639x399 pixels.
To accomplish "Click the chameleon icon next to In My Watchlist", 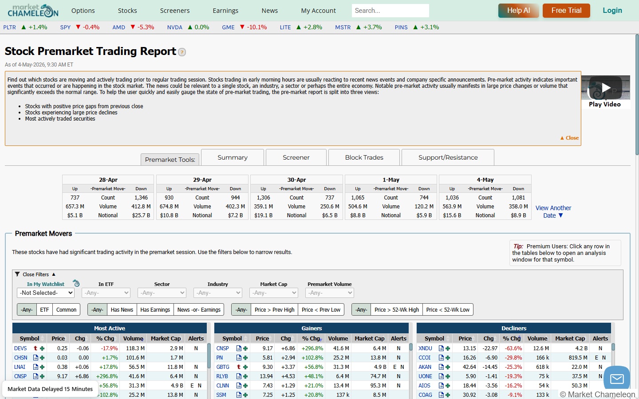I will pyautogui.click(x=76, y=283).
